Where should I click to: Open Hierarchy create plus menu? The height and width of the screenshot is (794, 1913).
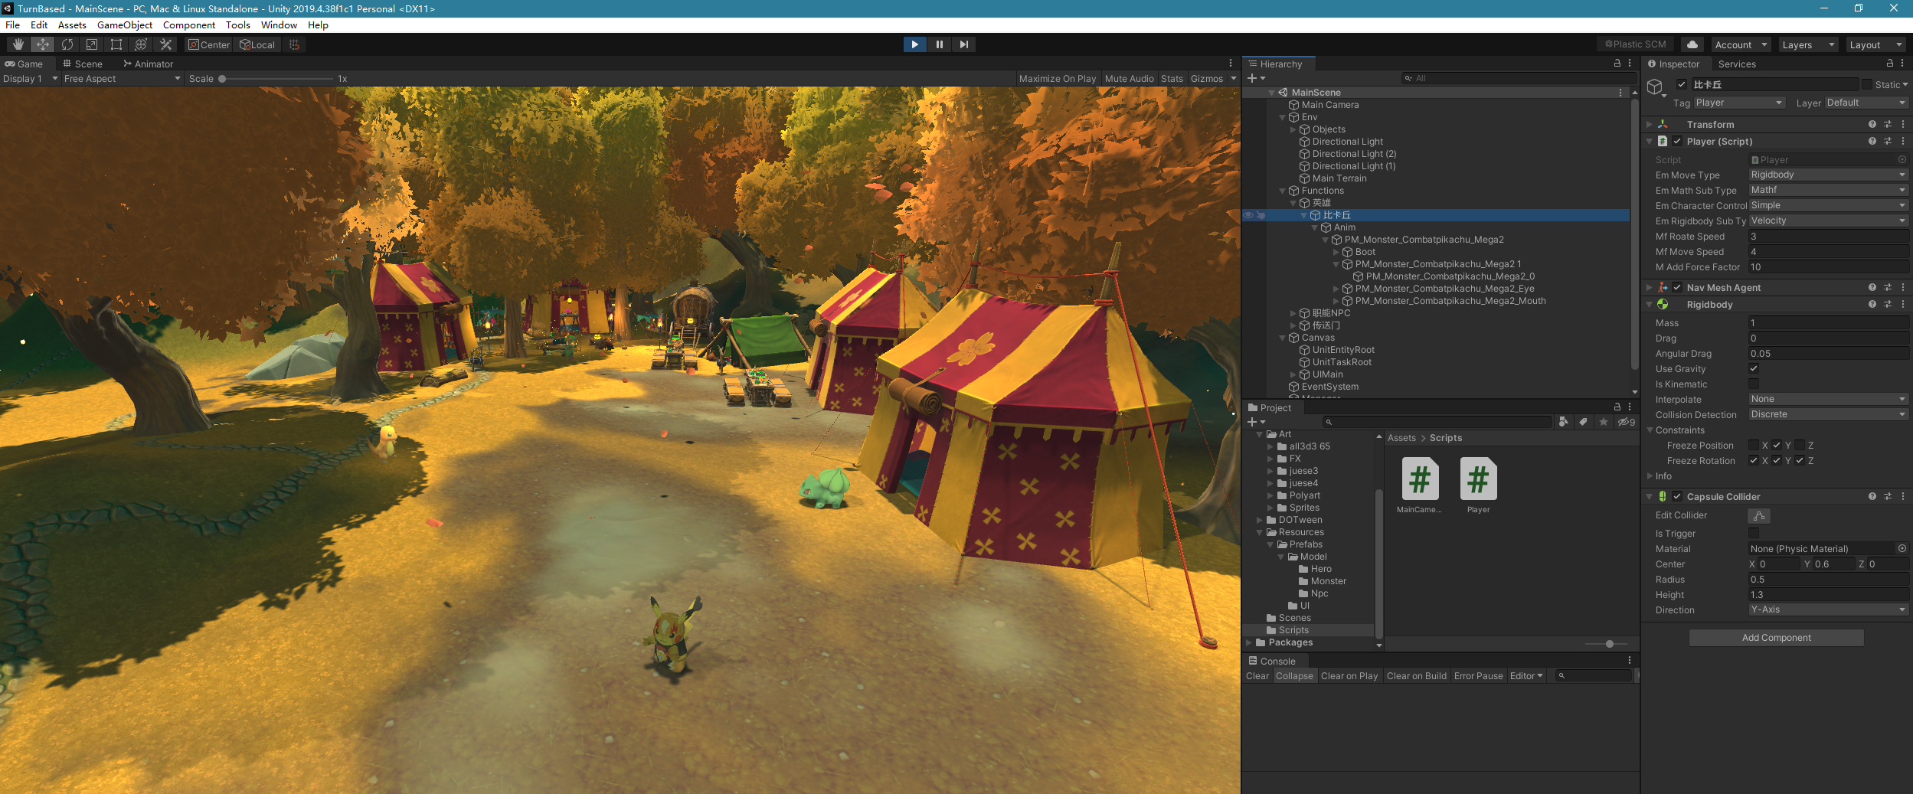coord(1256,78)
